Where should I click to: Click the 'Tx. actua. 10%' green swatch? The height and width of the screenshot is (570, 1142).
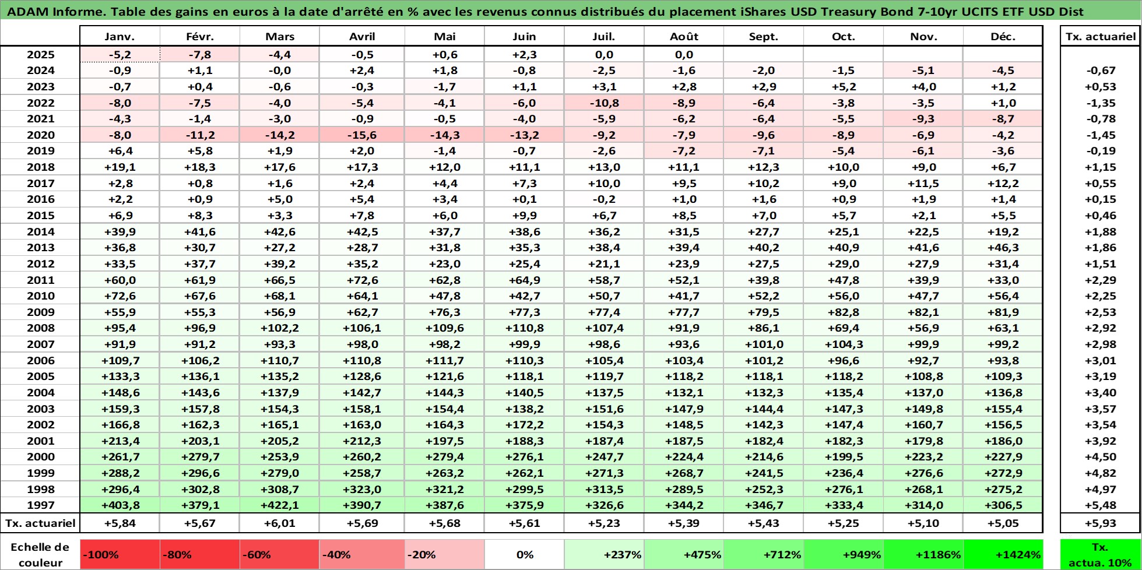coord(1100,554)
